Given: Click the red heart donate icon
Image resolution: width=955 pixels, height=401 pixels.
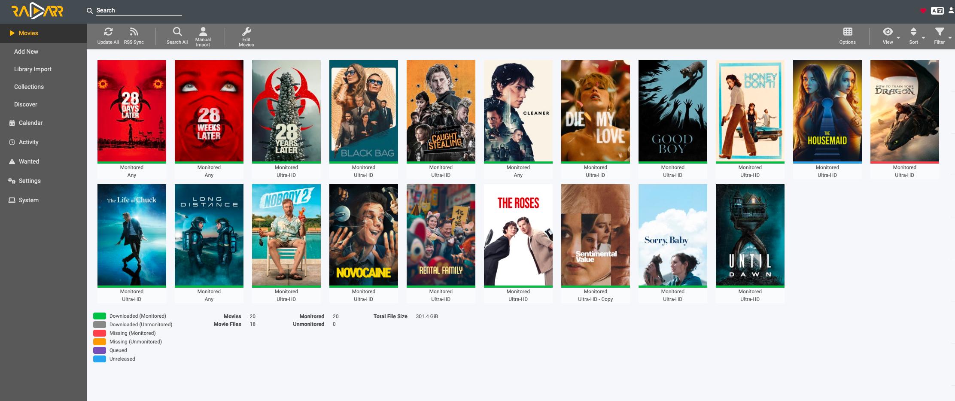Looking at the screenshot, I should click(923, 11).
